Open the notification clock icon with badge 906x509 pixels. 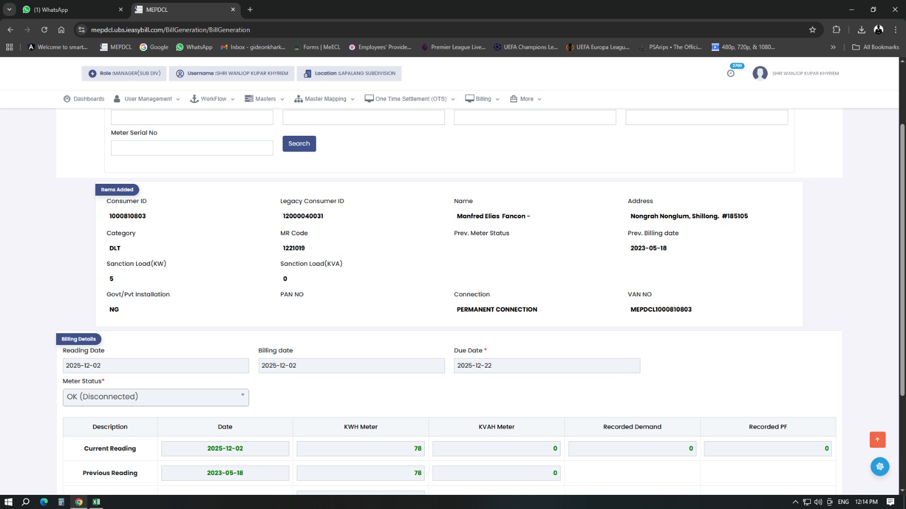point(731,73)
